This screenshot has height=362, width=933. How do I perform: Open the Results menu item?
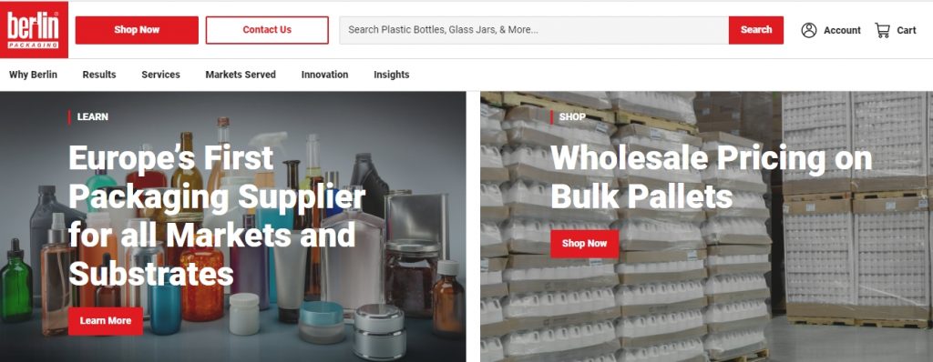pyautogui.click(x=99, y=75)
